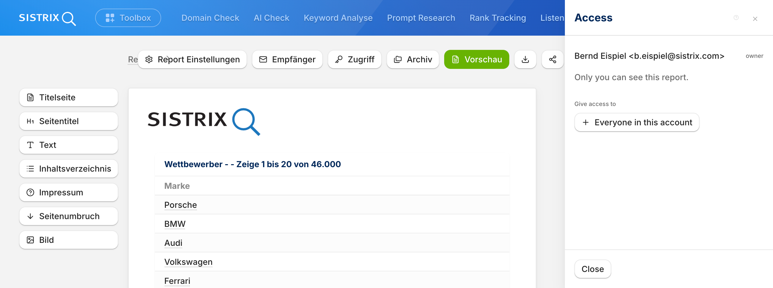
Task: Go to AI Check
Action: [271, 18]
